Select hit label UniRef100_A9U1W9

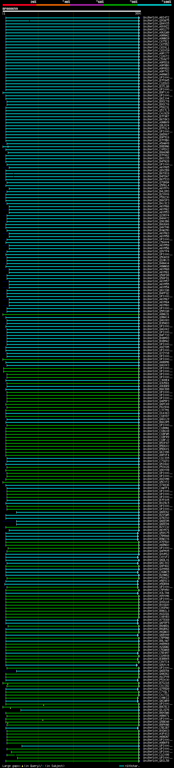(156, 32)
